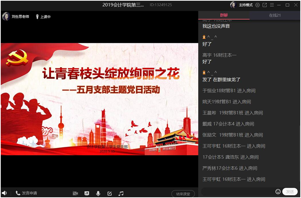The width and height of the screenshot is (301, 198).
Task: Click the chat message input field
Action: click(x=238, y=191)
